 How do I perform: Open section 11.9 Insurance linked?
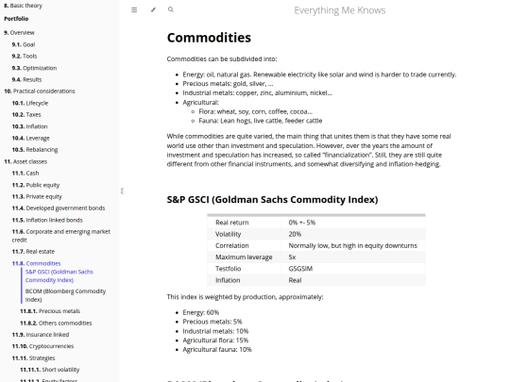tap(41, 334)
